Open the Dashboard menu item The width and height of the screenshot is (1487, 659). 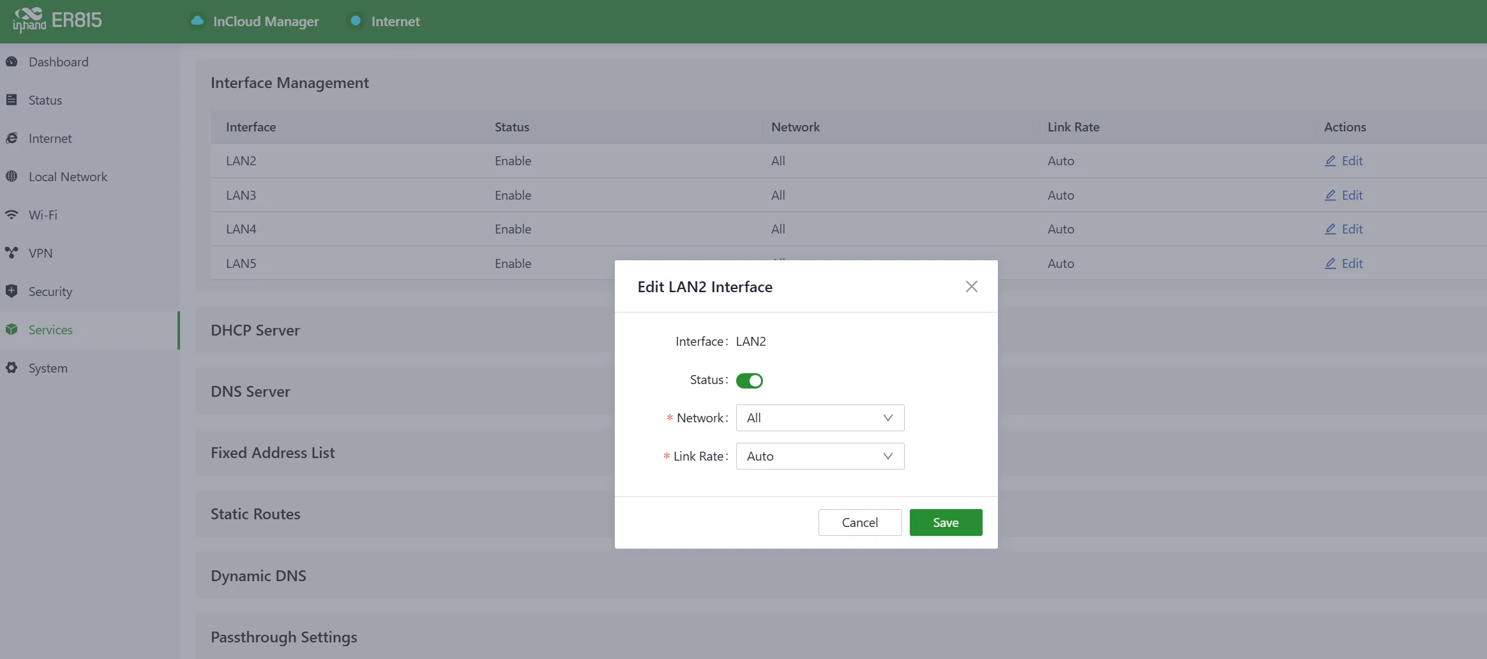(89, 62)
